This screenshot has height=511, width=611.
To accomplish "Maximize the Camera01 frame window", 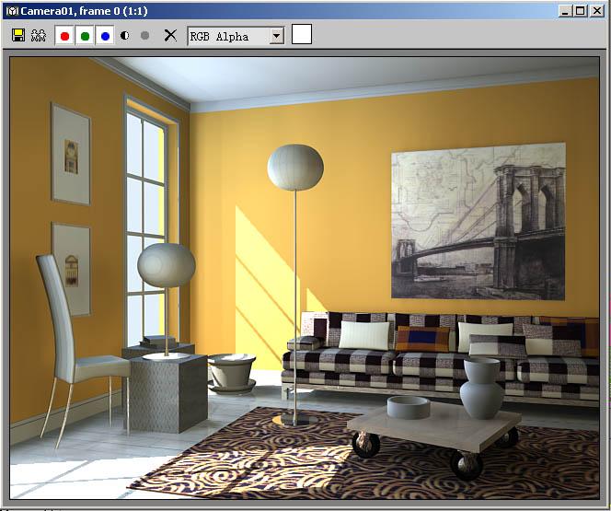I will click(x=581, y=11).
